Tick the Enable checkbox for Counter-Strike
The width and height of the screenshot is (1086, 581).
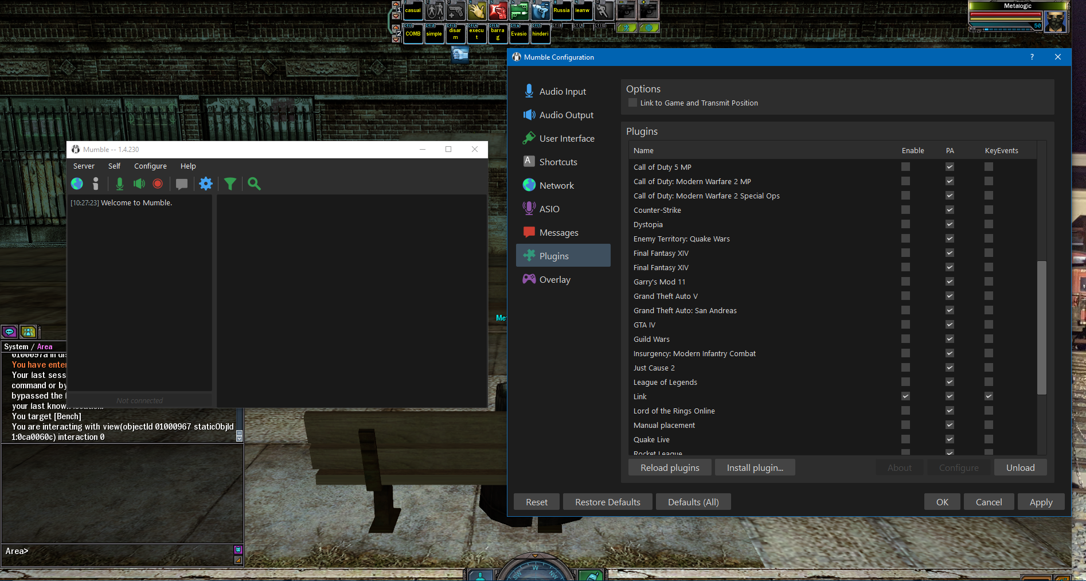click(x=905, y=210)
